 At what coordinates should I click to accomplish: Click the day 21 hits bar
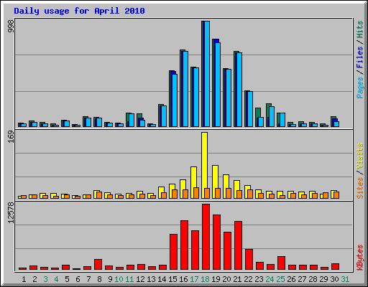(x=238, y=89)
